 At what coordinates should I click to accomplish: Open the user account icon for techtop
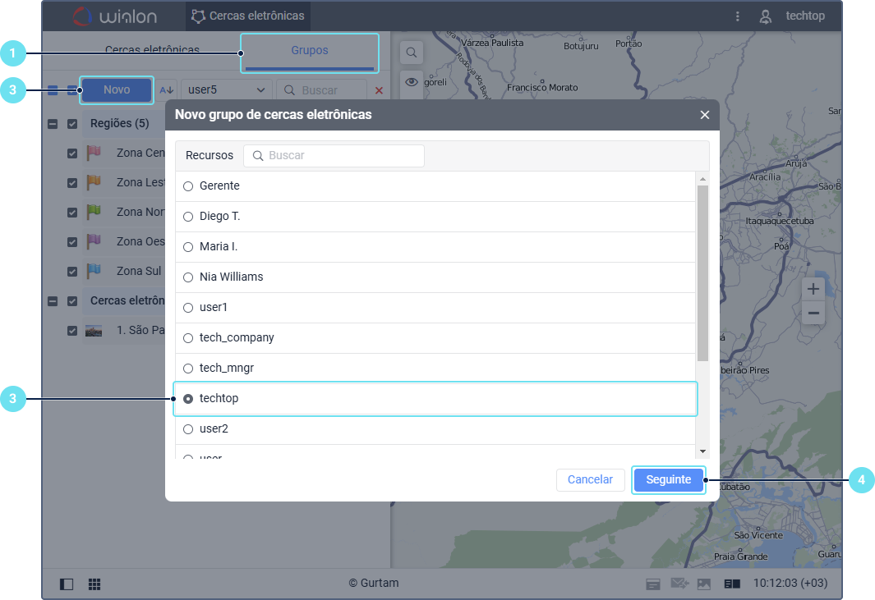click(x=766, y=16)
